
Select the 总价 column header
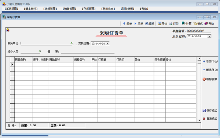coord(144,60)
